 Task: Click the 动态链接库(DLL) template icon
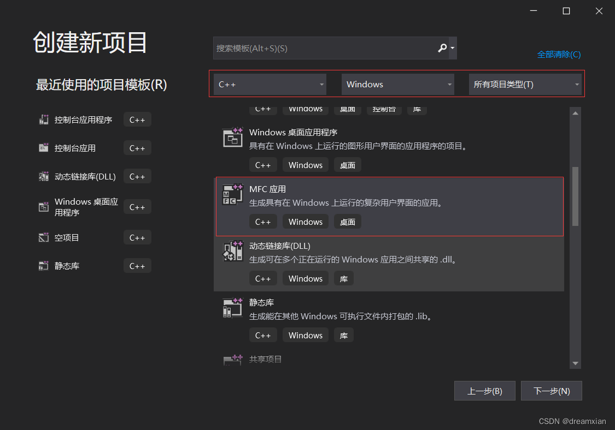tap(232, 251)
